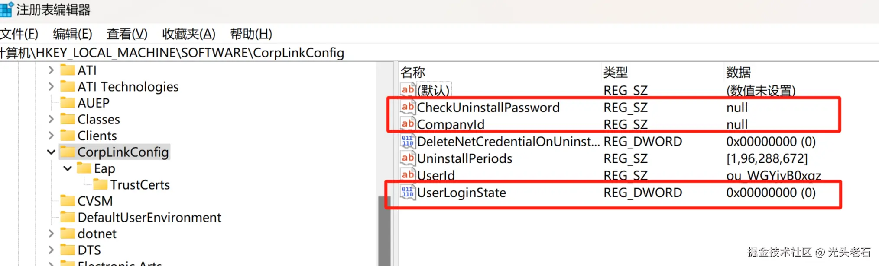Collapse the Eap subkey node
The width and height of the screenshot is (879, 266).
tap(68, 168)
